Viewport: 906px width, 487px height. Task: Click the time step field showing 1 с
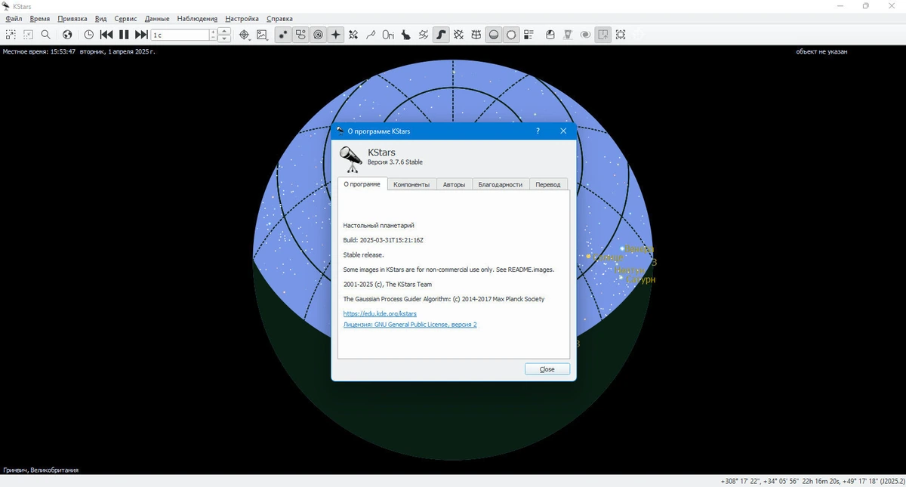[x=180, y=35]
